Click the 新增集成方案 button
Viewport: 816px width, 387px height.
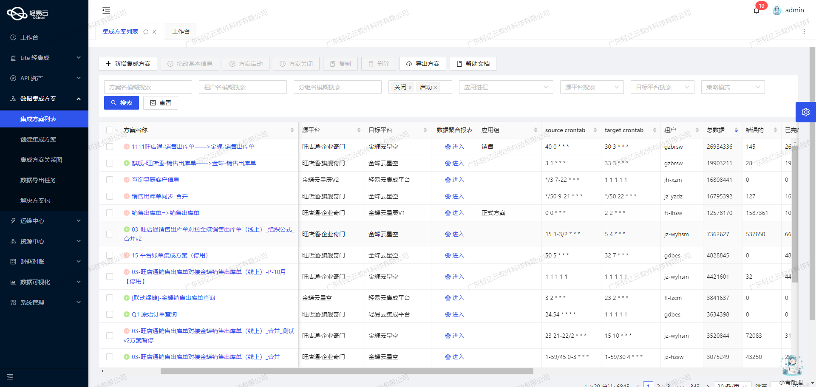(127, 64)
